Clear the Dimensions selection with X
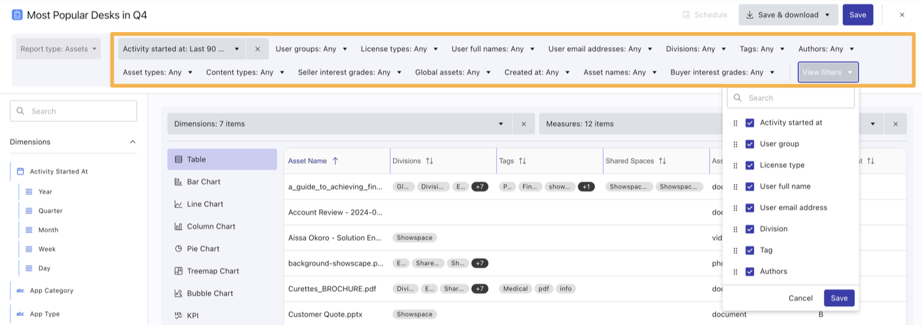Image resolution: width=922 pixels, height=325 pixels. click(524, 124)
